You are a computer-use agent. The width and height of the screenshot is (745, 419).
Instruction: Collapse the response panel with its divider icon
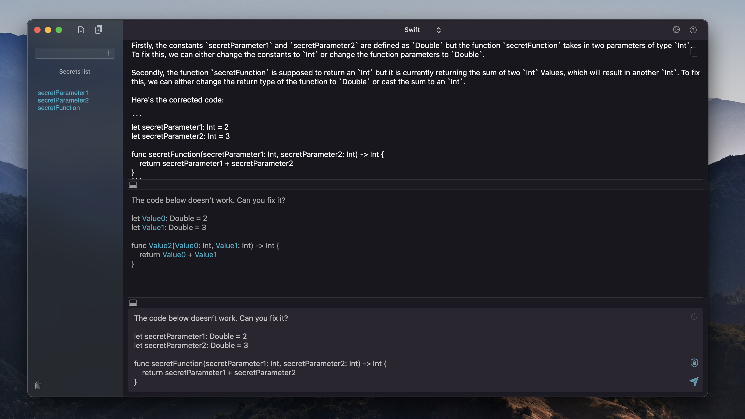point(133,185)
